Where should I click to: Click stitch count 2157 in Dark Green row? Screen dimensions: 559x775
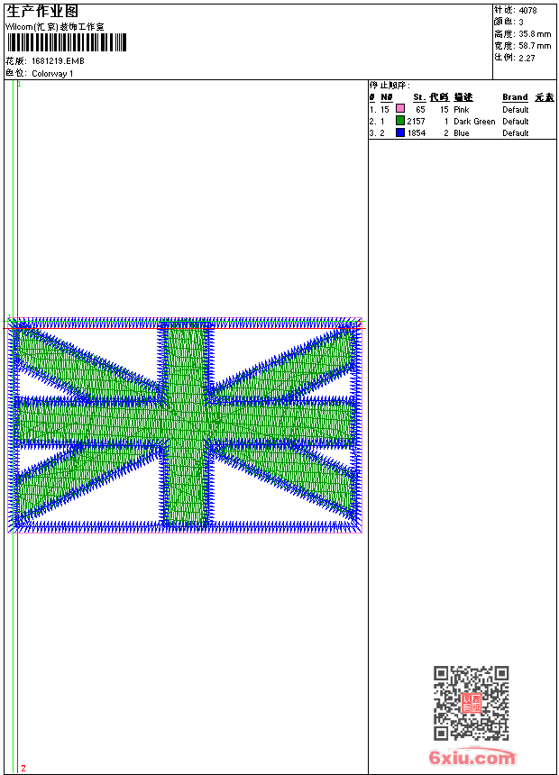pos(416,122)
